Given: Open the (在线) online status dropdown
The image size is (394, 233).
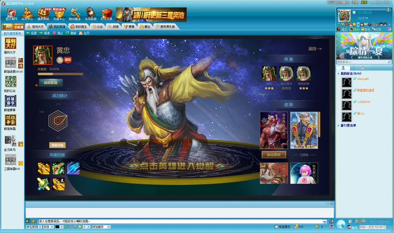Looking at the screenshot, I should tap(362, 18).
